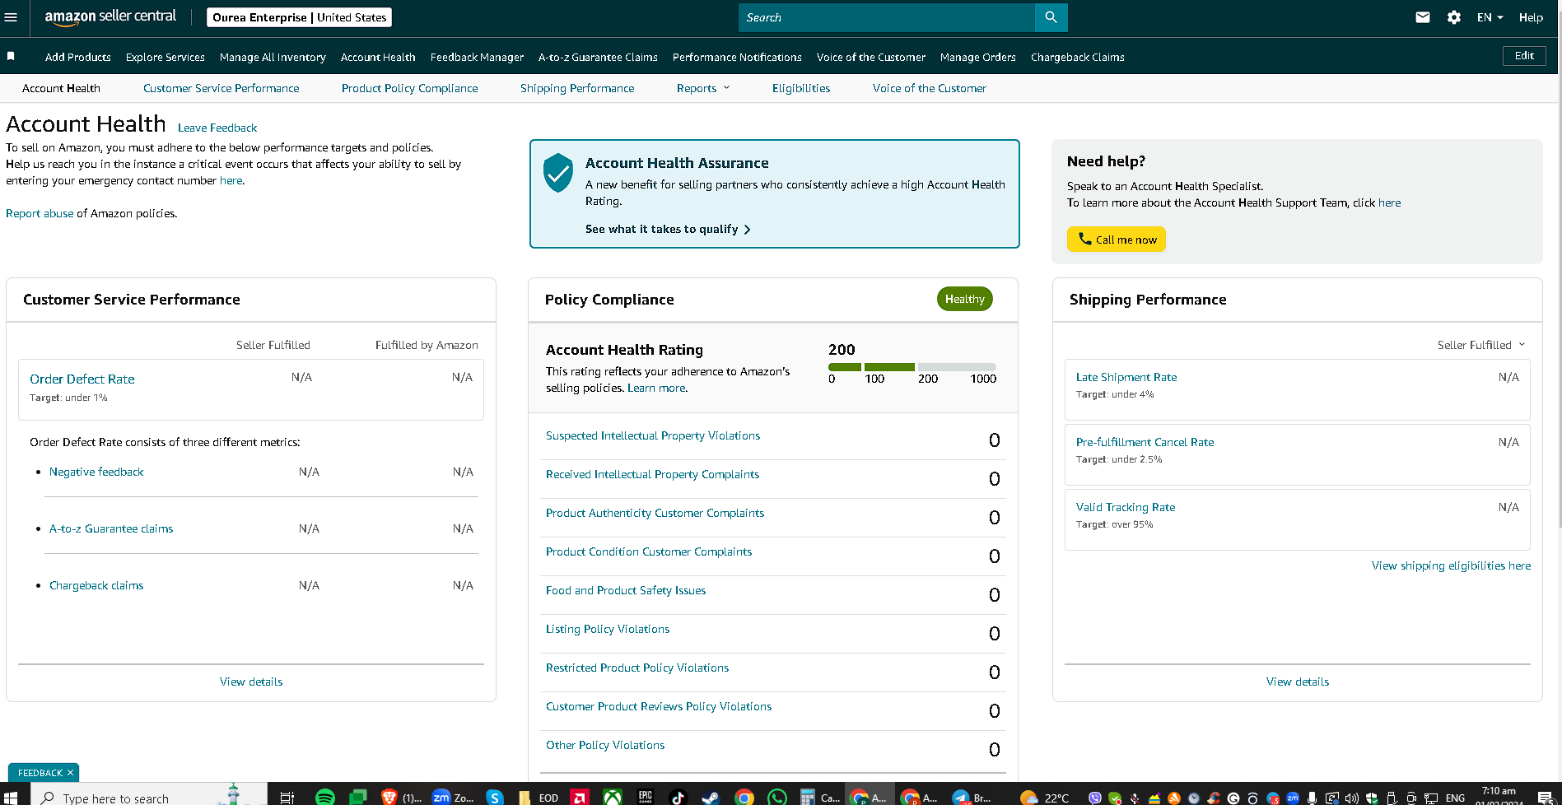
Task: Click the search magnifier button
Action: click(1051, 17)
